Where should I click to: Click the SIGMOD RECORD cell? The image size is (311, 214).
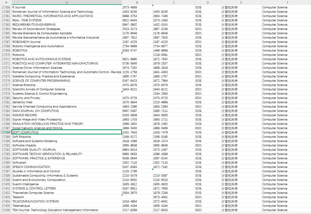coord(67,115)
